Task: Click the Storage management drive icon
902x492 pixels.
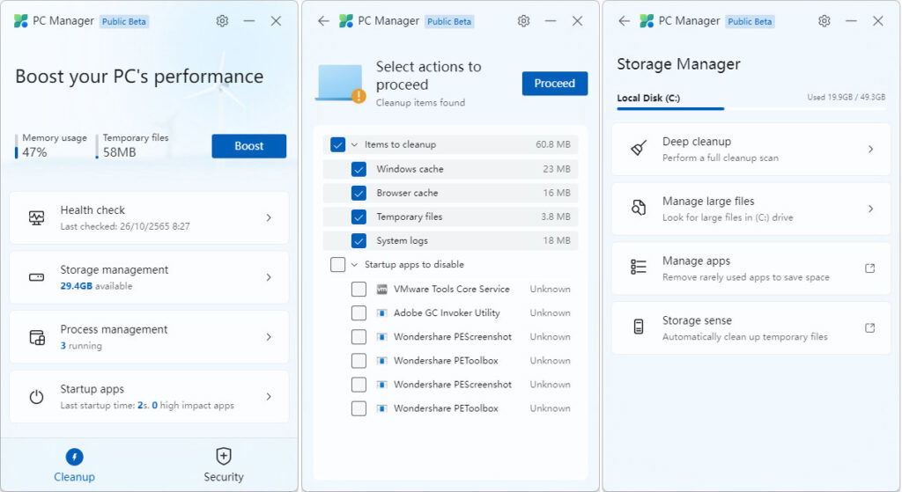Action: point(36,277)
